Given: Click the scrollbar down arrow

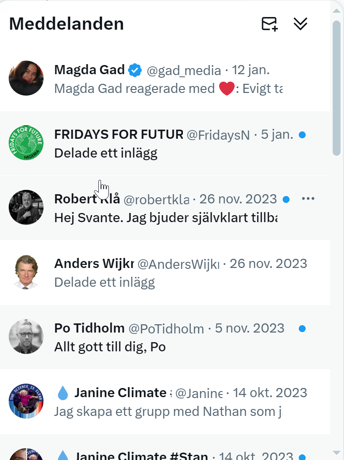Looking at the screenshot, I should tap(336, 453).
